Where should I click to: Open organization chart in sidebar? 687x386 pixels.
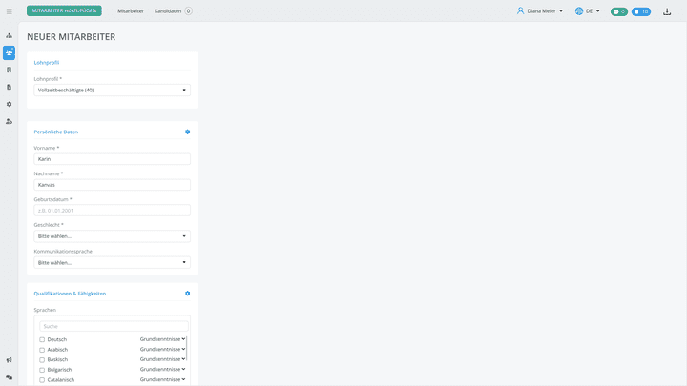click(10, 35)
